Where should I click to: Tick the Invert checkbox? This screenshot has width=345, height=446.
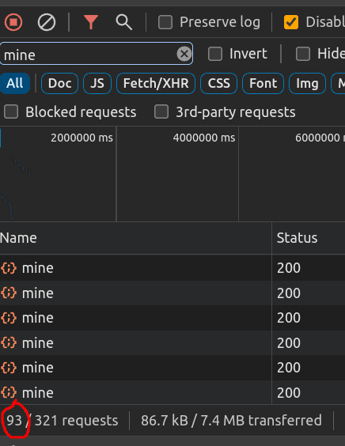click(215, 54)
